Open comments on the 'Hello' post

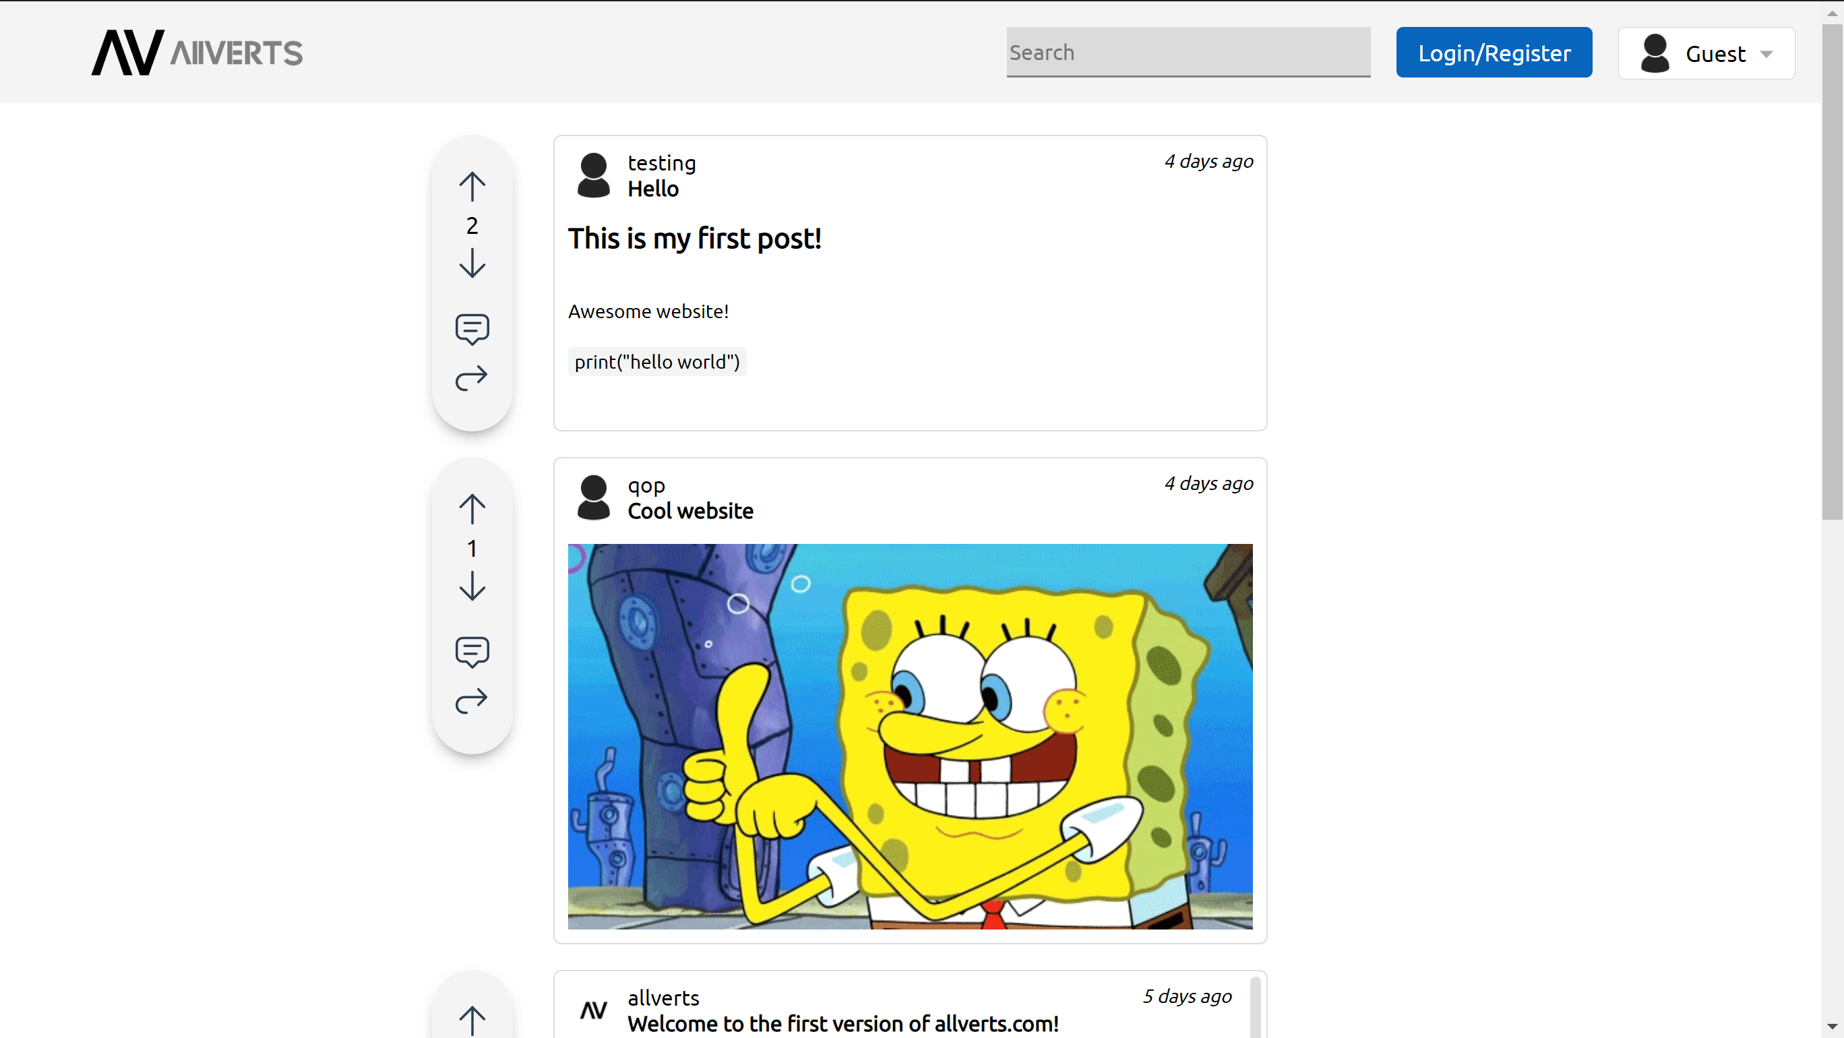[472, 328]
